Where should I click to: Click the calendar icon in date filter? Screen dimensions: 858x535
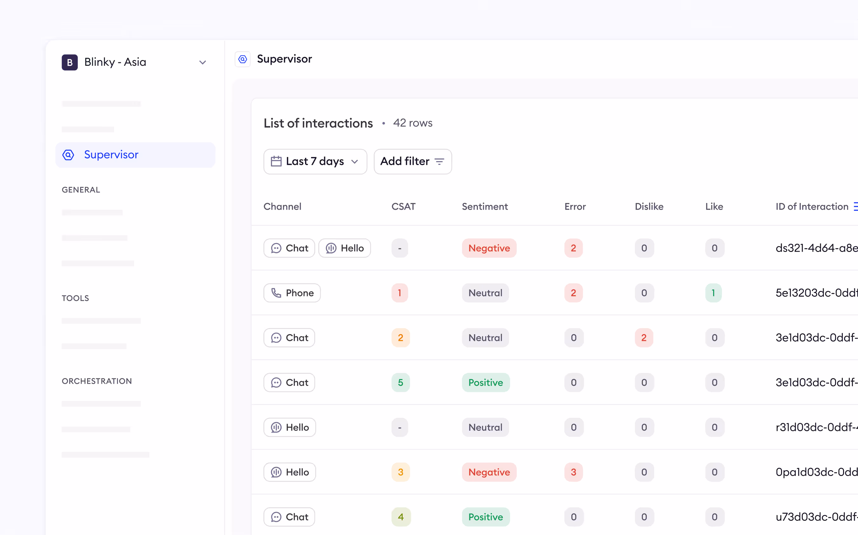(276, 161)
